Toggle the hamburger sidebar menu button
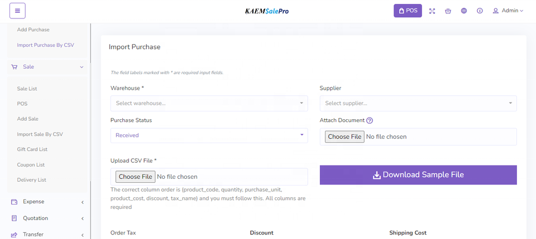536x239 pixels. point(17,11)
